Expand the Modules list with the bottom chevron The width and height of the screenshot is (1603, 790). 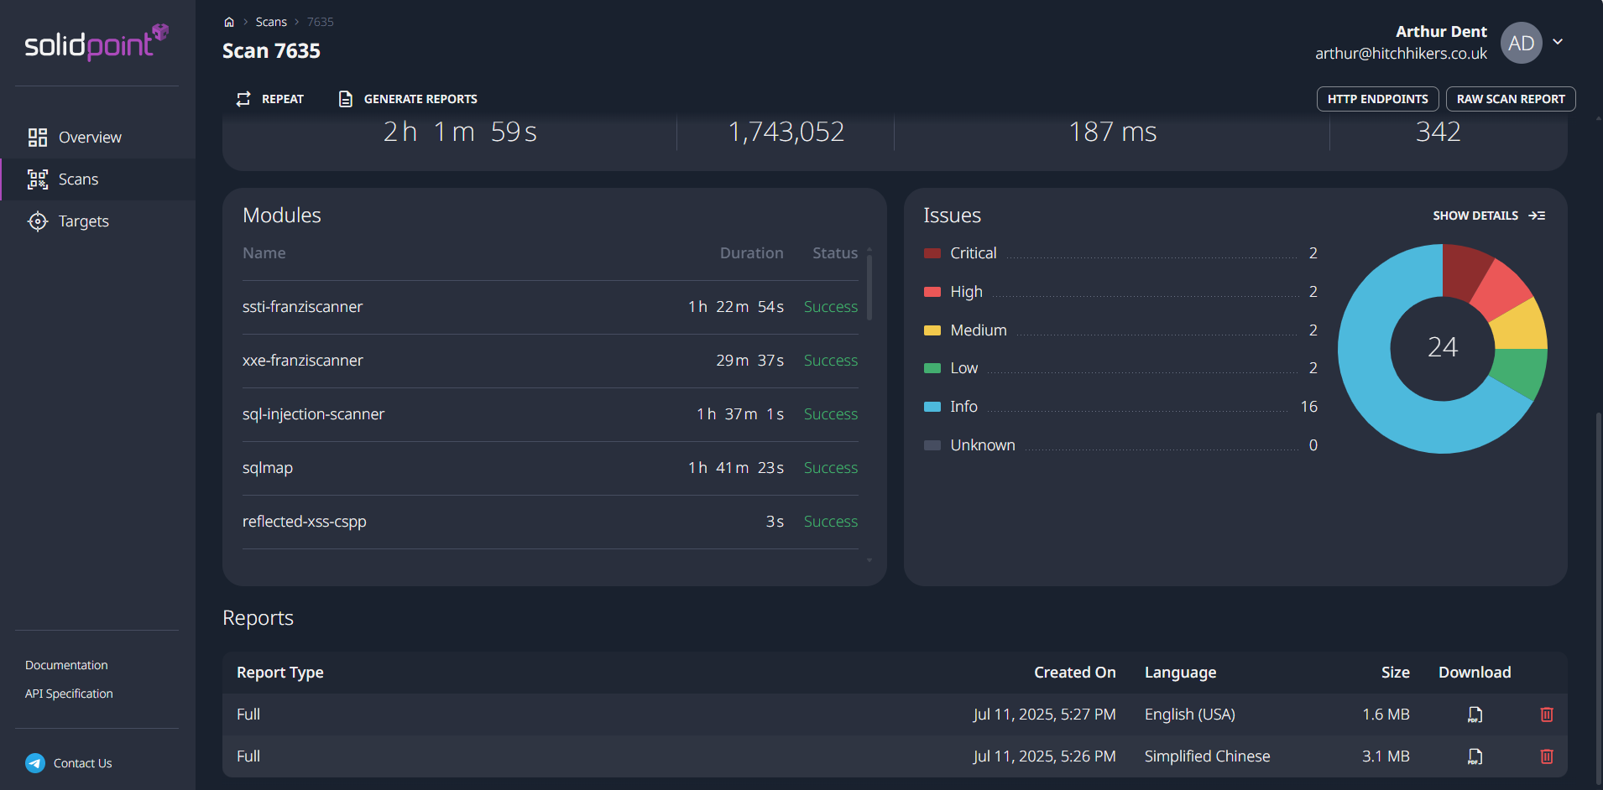click(869, 559)
